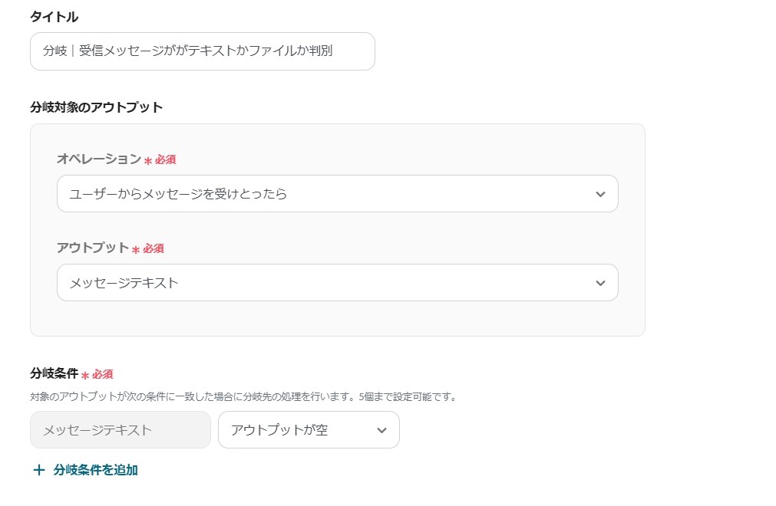776x506 pixels.
Task: Click the オペレーション field label
Action: click(x=98, y=159)
